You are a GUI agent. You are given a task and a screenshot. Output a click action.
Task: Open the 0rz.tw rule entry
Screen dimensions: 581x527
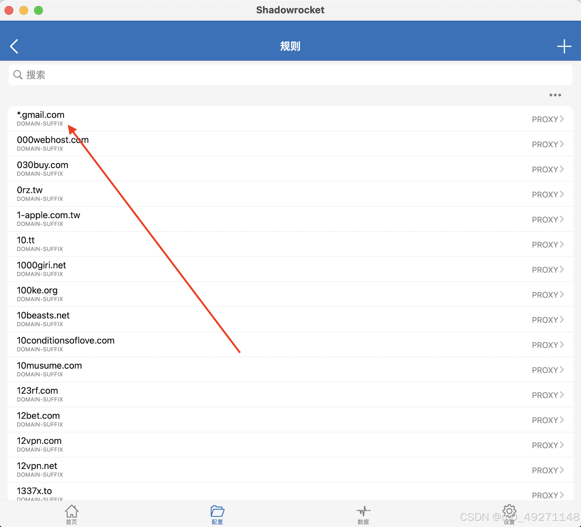tap(290, 194)
